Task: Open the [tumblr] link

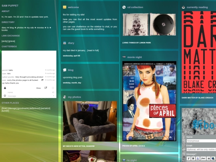Action: (5, 111)
